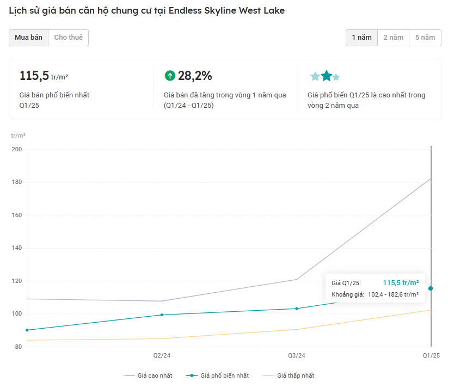Click the Q3/24 axis label
The width and height of the screenshot is (454, 388).
tap(297, 355)
